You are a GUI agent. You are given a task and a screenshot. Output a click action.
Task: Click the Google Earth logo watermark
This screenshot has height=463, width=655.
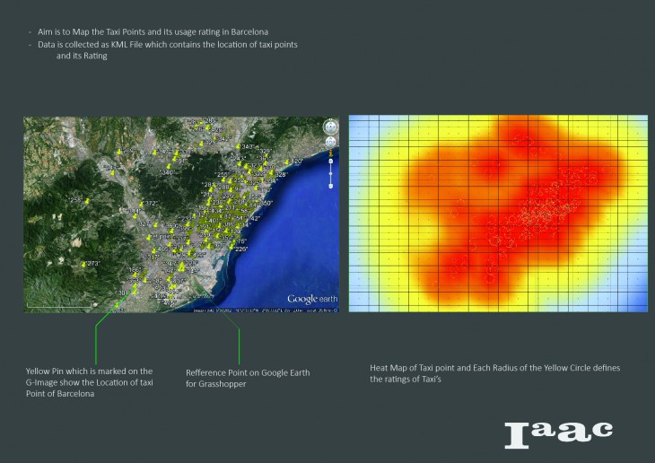click(x=311, y=299)
